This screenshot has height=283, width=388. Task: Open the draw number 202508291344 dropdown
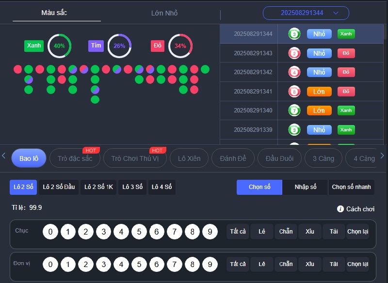tap(306, 13)
